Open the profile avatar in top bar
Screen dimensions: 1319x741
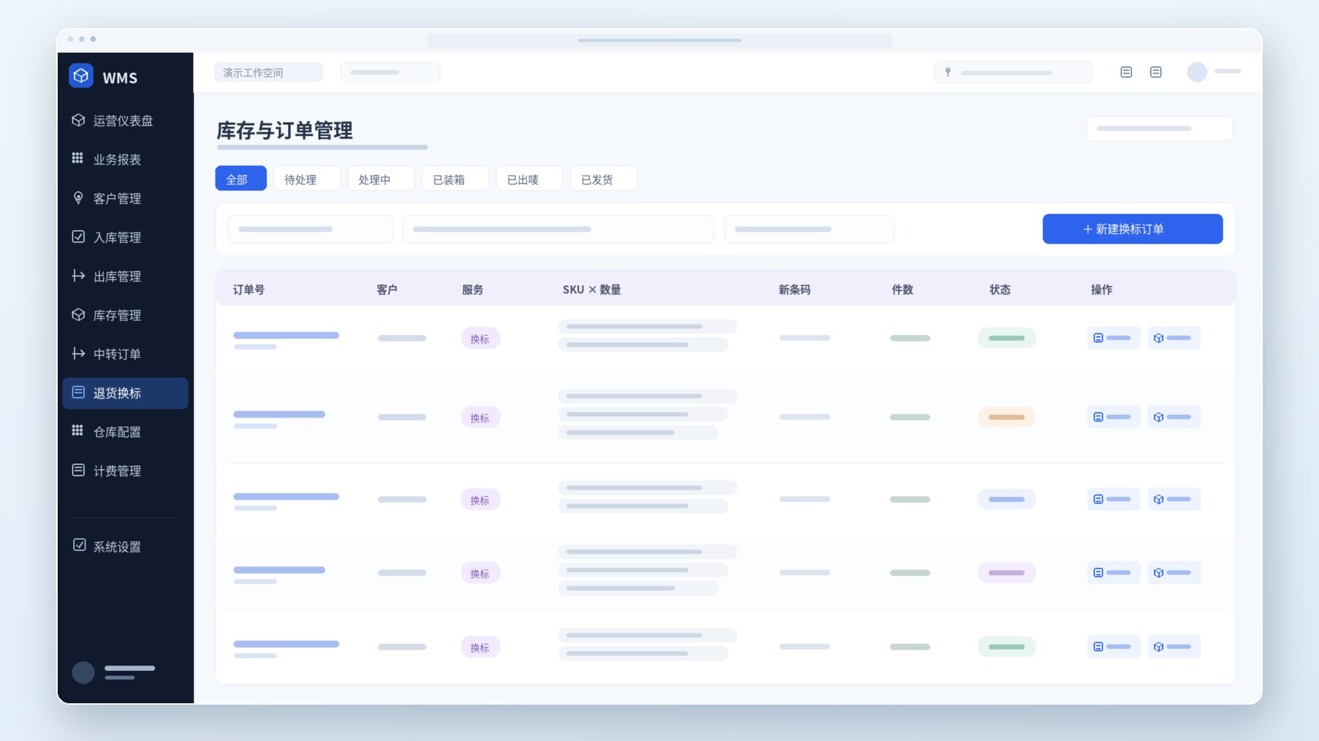point(1197,72)
